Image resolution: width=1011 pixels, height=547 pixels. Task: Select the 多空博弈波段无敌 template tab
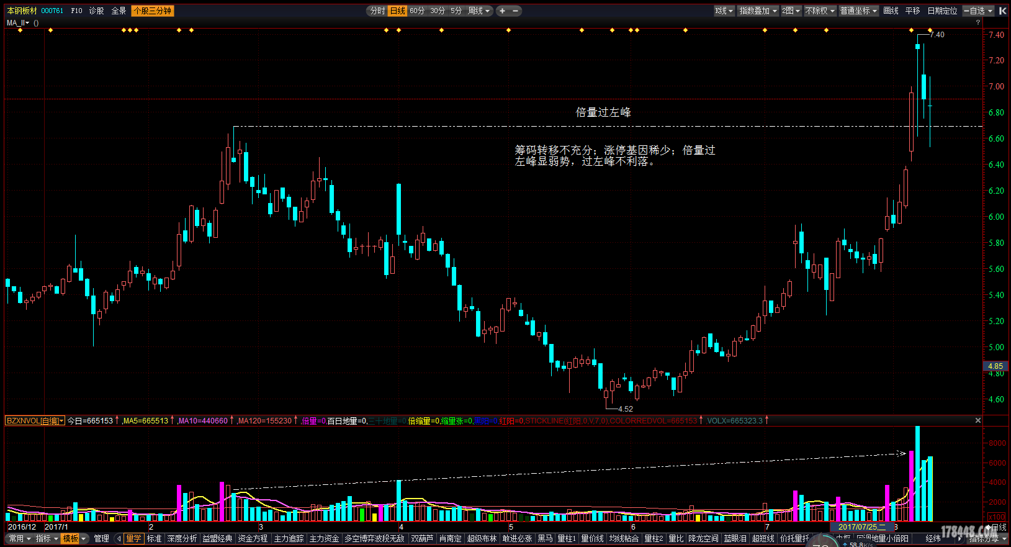click(374, 538)
